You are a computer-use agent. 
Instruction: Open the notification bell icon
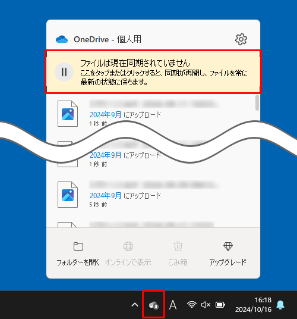[280, 305]
